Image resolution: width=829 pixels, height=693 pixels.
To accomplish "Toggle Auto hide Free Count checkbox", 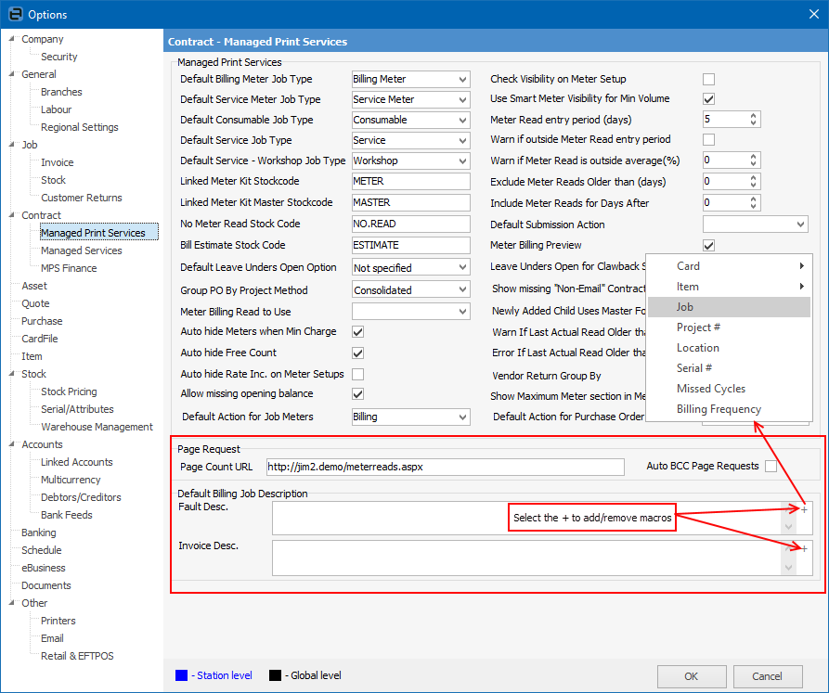I will tap(357, 353).
